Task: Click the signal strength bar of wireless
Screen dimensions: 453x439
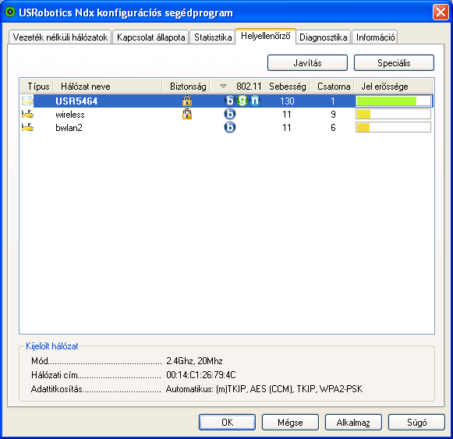Action: click(393, 114)
